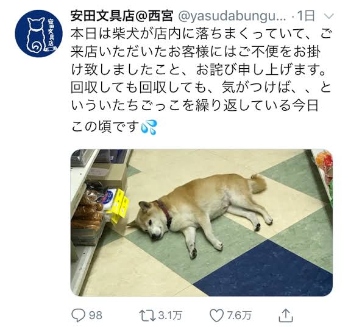This screenshot has width=348, height=327.
Task: Open the share upload icon
Action: 286,315
